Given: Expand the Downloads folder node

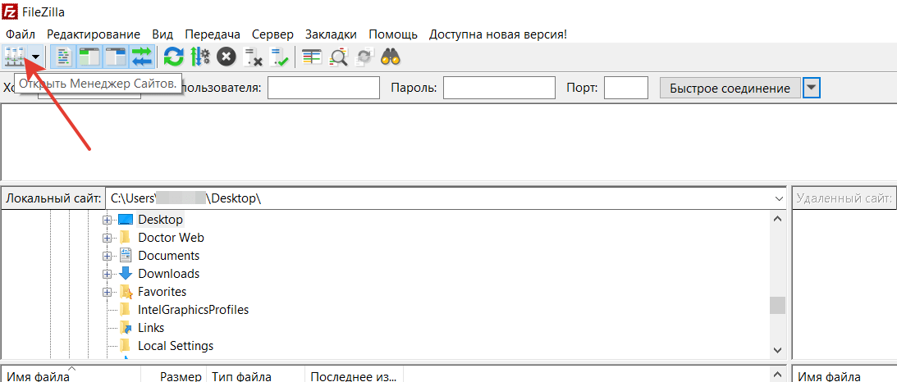Looking at the screenshot, I should click(x=107, y=274).
